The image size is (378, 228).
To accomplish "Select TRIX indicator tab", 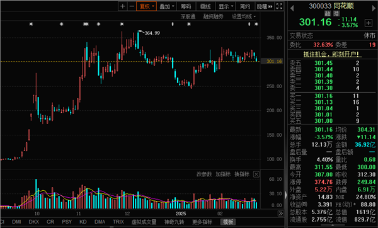I will pyautogui.click(x=118, y=222).
